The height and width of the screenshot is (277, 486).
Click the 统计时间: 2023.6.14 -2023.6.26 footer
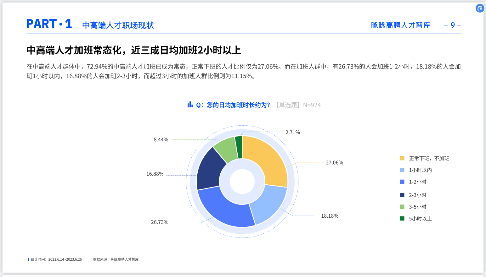tap(56, 259)
